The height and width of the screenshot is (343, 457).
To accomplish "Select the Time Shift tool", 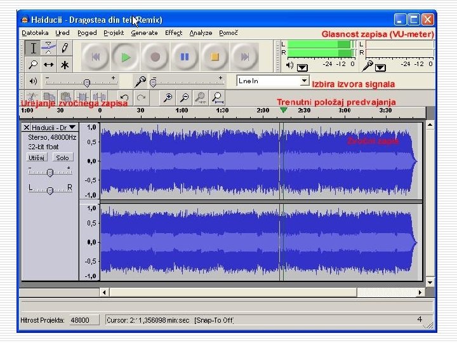I will (49, 65).
